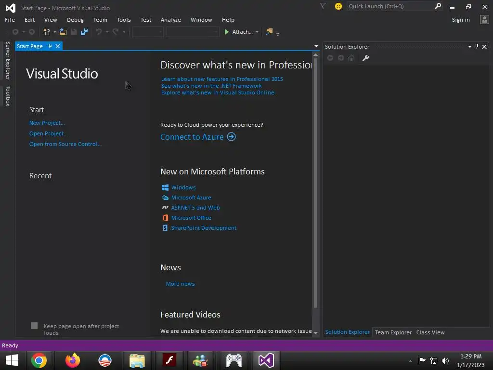This screenshot has height=370, width=493.
Task: Click the account picture icon beside Sign in
Action: (484, 20)
